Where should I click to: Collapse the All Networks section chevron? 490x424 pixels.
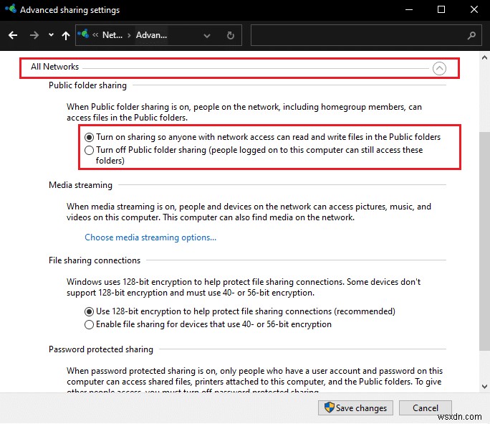point(439,68)
